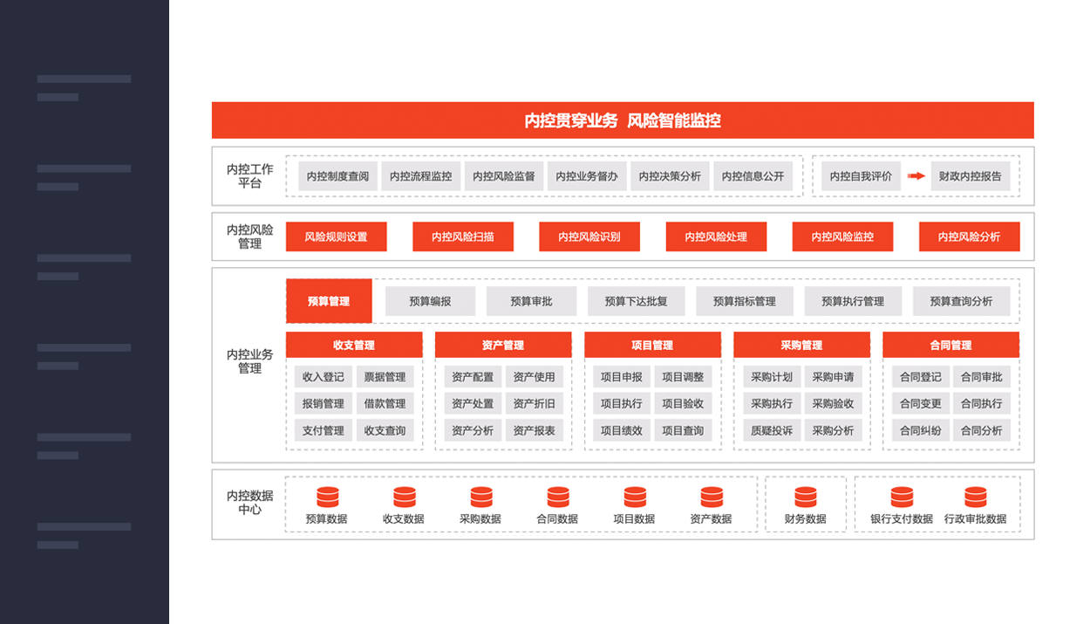This screenshot has height=624, width=1090.
Task: Click the 行政审批数据 database icon
Action: (975, 497)
